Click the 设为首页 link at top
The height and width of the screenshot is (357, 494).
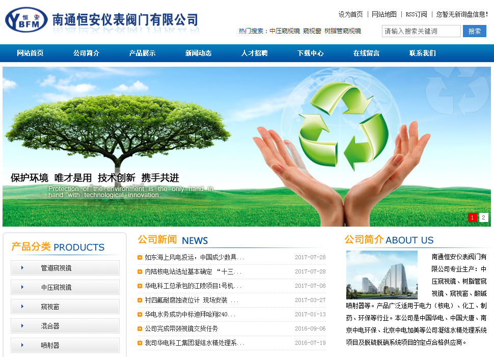(x=350, y=14)
